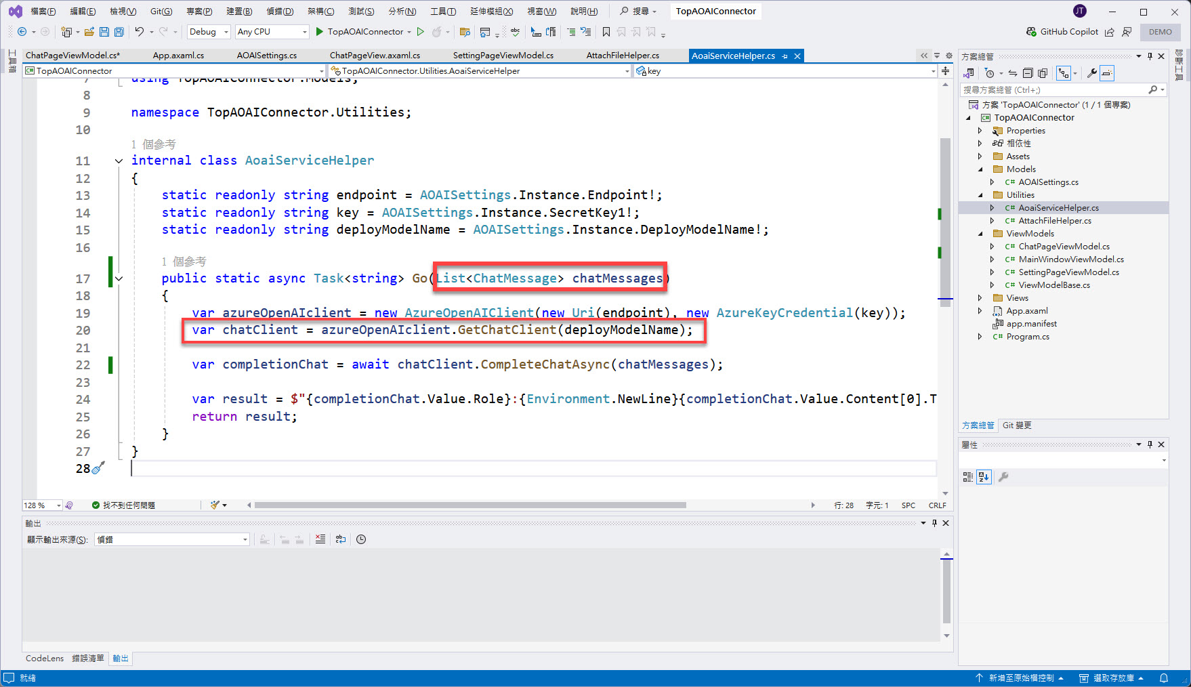Click the editor horizontal scrollbar thumb
Image resolution: width=1191 pixels, height=687 pixels.
(470, 505)
